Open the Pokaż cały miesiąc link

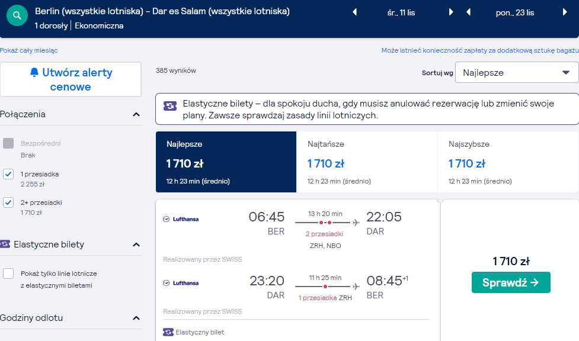[29, 50]
